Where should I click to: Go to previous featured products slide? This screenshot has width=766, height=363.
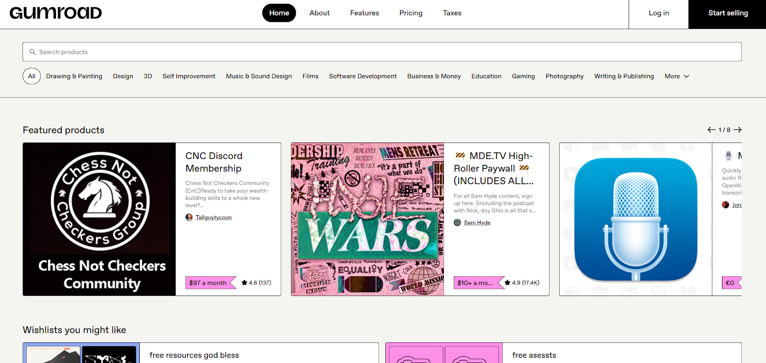pyautogui.click(x=711, y=130)
